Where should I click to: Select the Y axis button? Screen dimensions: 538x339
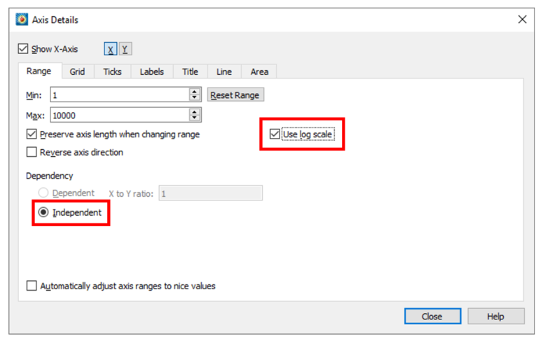point(125,49)
